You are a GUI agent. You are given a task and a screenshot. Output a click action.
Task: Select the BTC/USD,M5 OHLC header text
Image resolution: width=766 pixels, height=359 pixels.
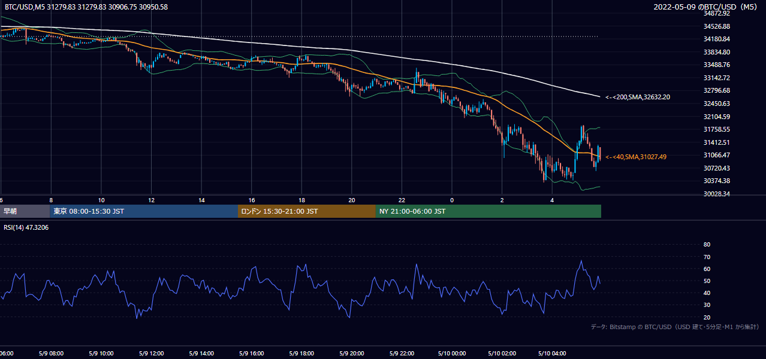pos(86,7)
